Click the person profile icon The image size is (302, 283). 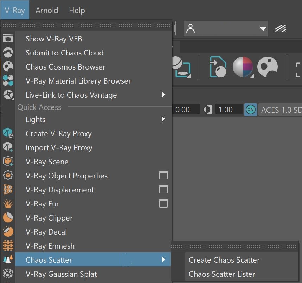pyautogui.click(x=191, y=28)
